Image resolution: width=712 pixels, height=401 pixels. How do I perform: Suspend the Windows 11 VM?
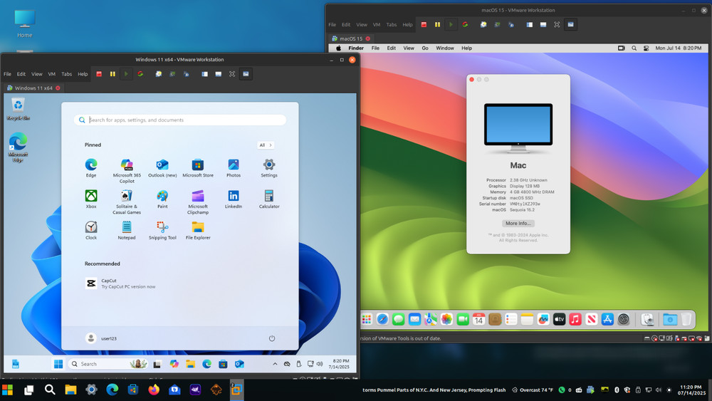click(112, 74)
